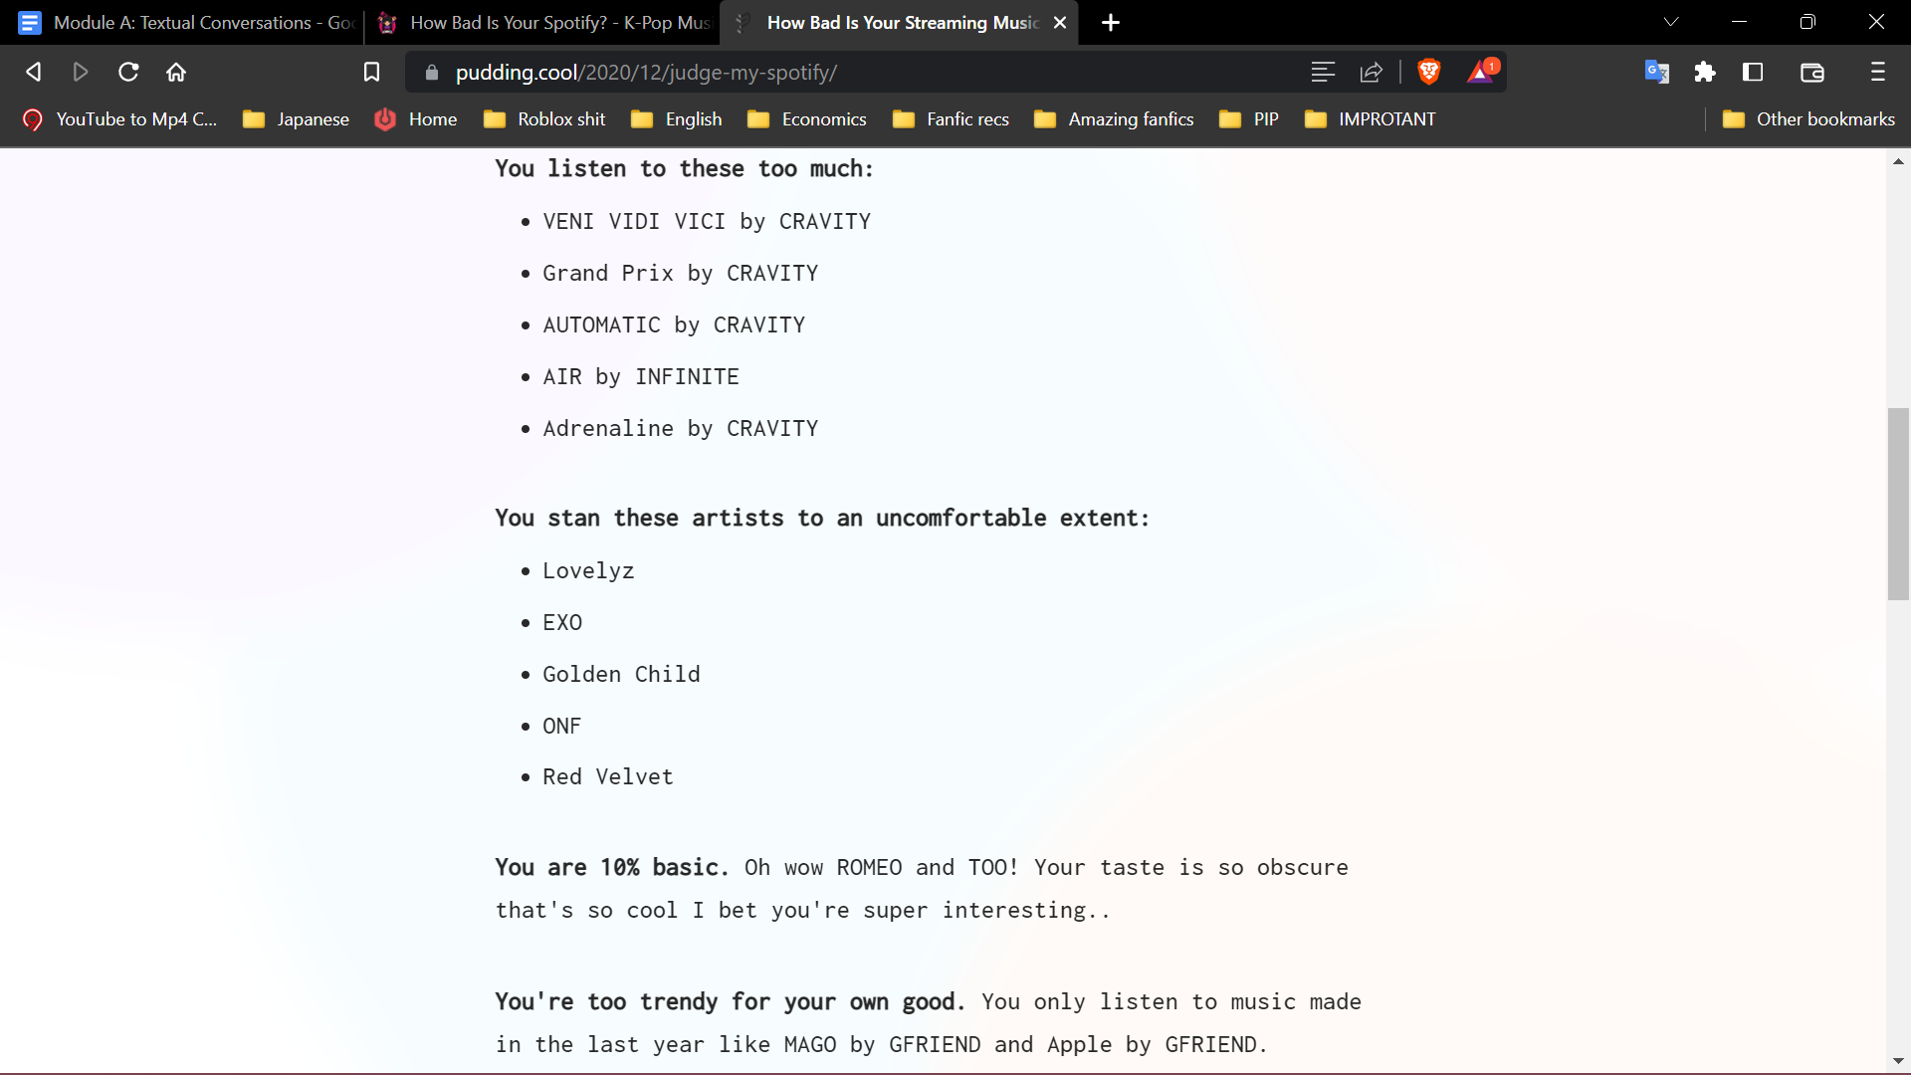
Task: Go back to the previous page
Action: (33, 72)
